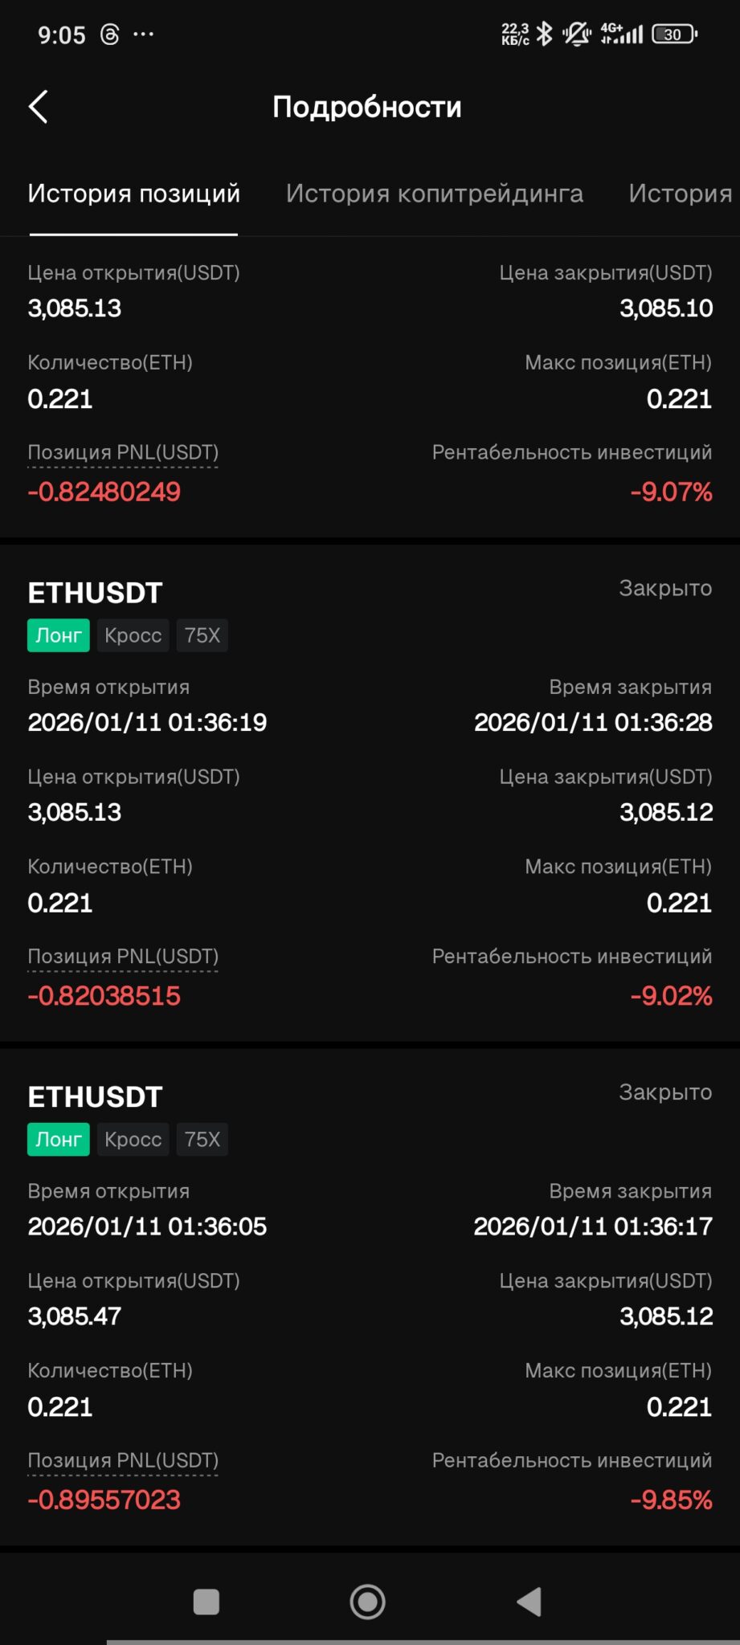
Task: Open the ETHUSDT position opened at 01:36:05
Action: click(x=96, y=1097)
